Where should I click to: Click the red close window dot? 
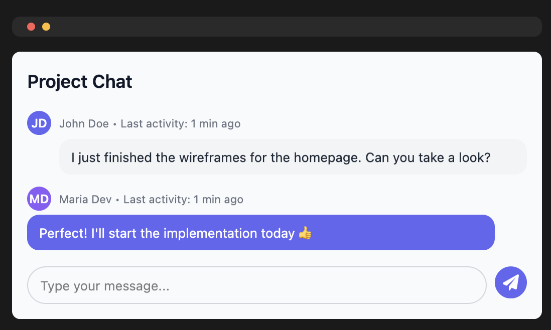coord(31,27)
